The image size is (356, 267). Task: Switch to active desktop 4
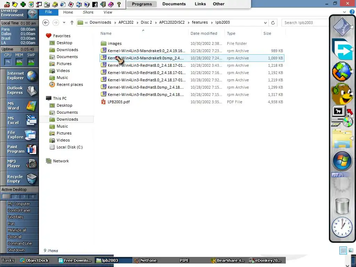(x=32, y=196)
